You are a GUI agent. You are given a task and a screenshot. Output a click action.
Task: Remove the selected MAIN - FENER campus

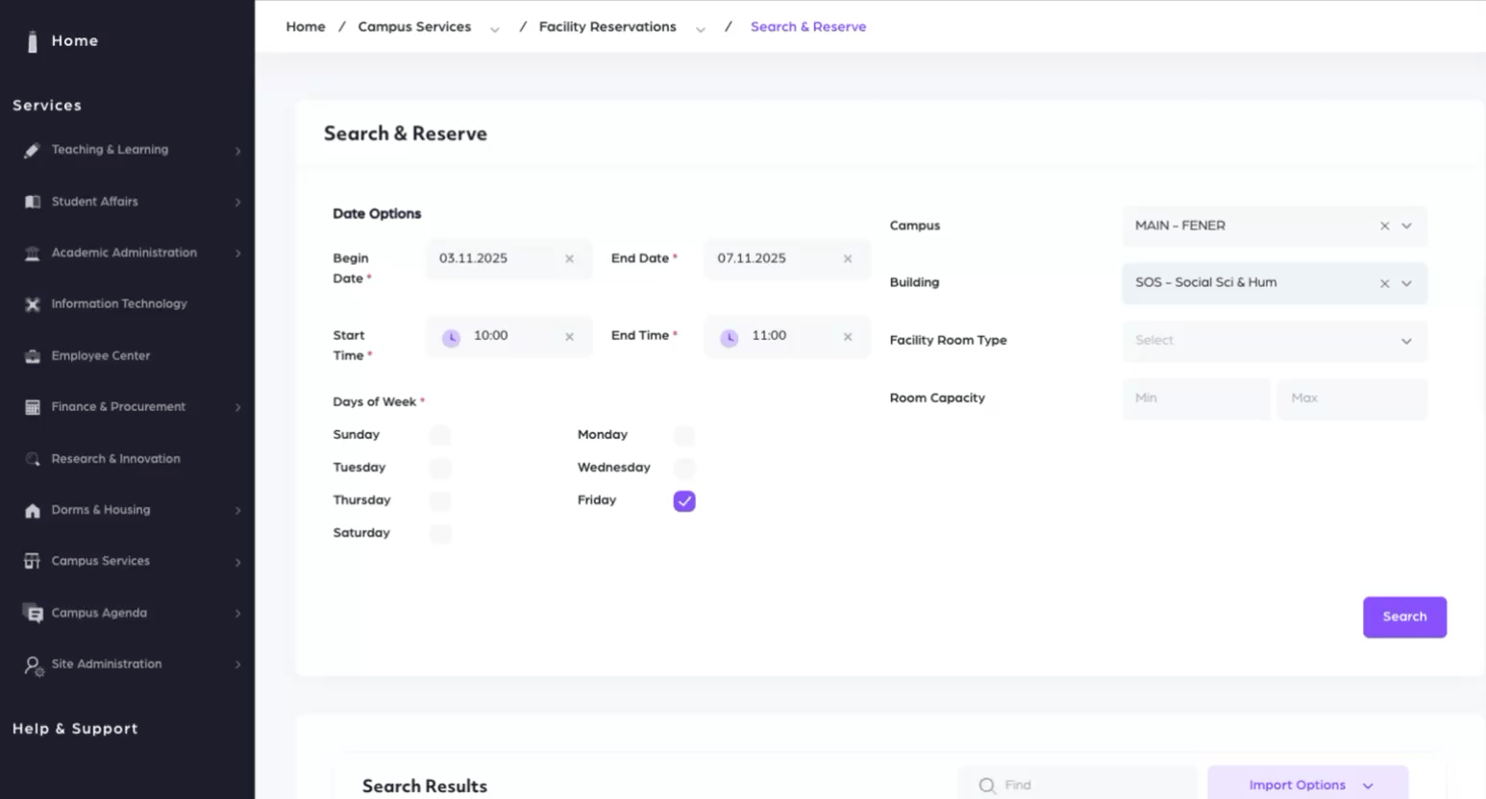(x=1384, y=227)
